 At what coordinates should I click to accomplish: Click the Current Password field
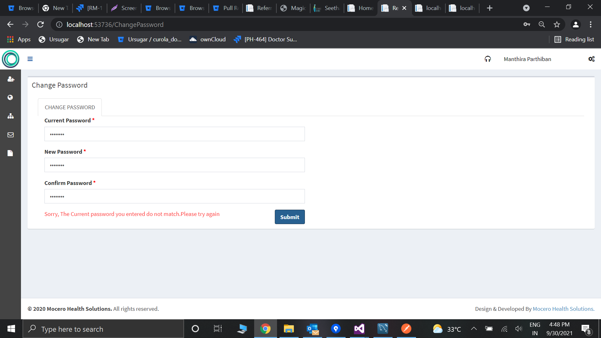(x=174, y=134)
